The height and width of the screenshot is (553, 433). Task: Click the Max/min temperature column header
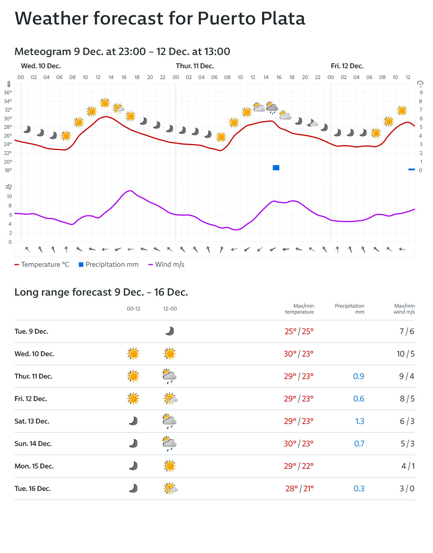point(299,309)
